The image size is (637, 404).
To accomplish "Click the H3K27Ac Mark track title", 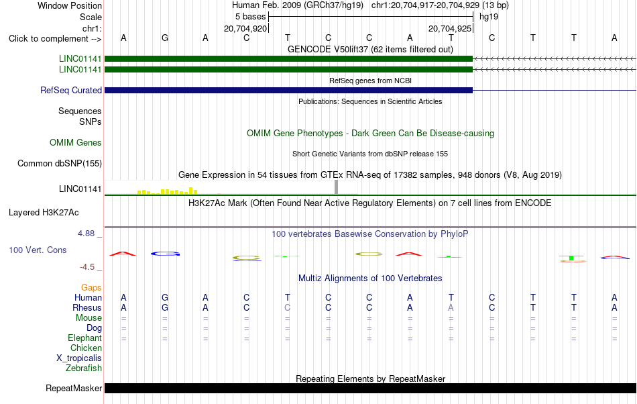I will 370,203.
